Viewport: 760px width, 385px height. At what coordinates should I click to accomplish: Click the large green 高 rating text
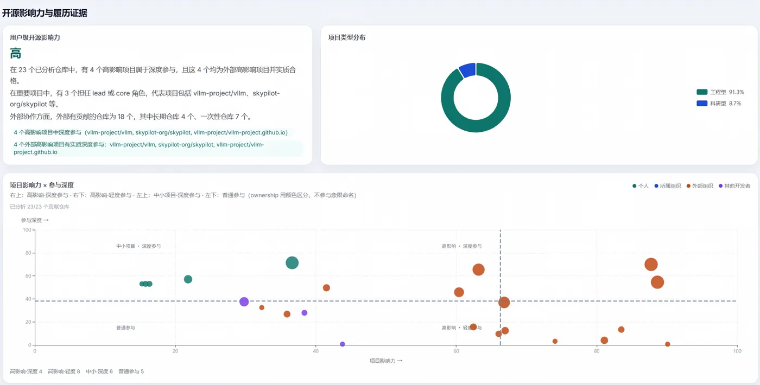tap(16, 54)
